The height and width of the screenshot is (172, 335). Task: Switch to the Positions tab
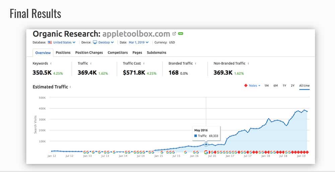pyautogui.click(x=63, y=53)
